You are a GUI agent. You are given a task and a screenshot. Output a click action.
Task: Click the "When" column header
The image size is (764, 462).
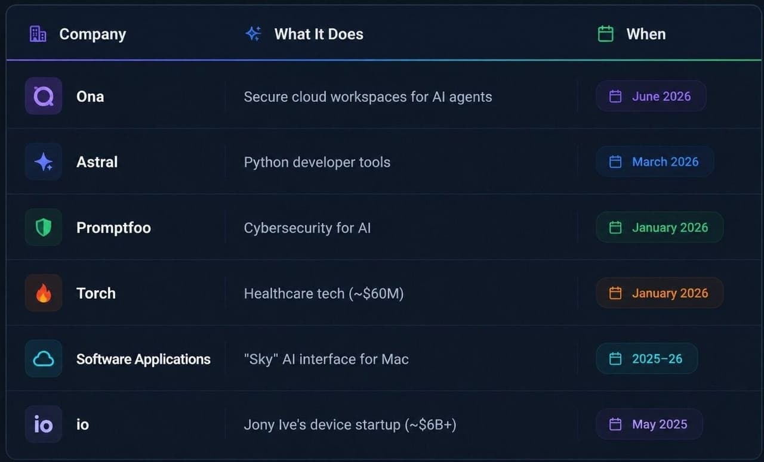(x=646, y=34)
